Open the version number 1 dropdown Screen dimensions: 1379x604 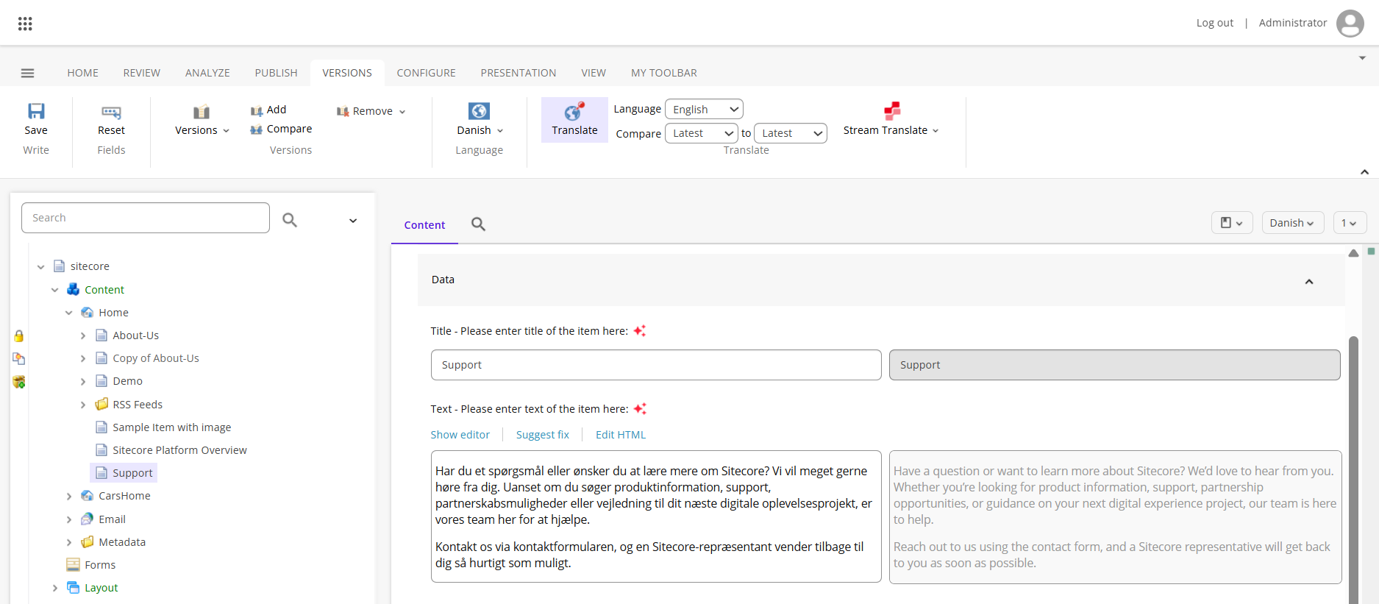click(x=1350, y=223)
